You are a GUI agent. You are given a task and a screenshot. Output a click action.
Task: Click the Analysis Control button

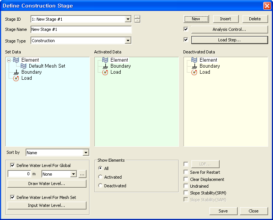[229, 29]
